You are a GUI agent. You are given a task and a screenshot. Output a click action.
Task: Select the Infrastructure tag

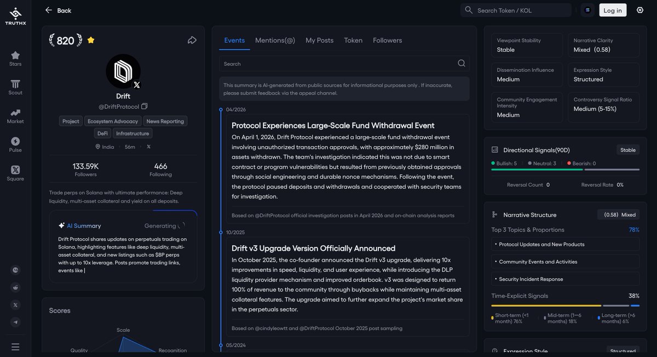pos(132,133)
